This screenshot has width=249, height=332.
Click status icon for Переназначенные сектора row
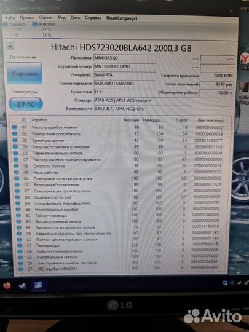pos(15,153)
